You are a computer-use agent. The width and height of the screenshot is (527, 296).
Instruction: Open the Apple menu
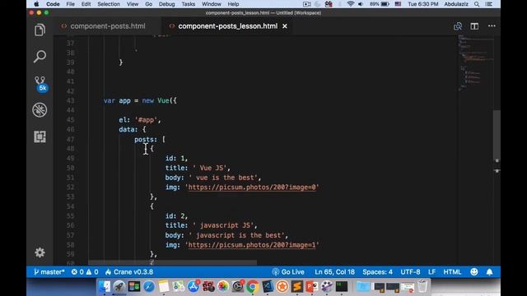tap(36, 4)
